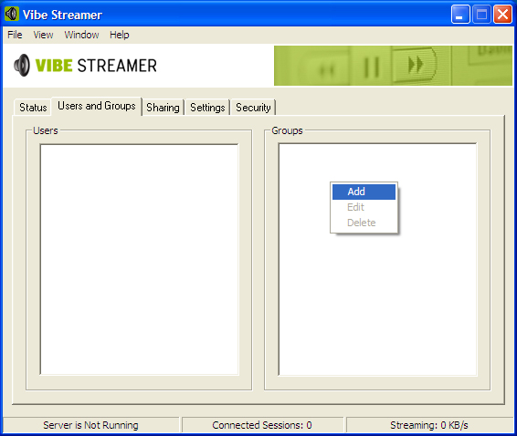This screenshot has height=436, width=517.
Task: Click 'Streaming: 0 KB/s' status text
Action: click(x=429, y=425)
